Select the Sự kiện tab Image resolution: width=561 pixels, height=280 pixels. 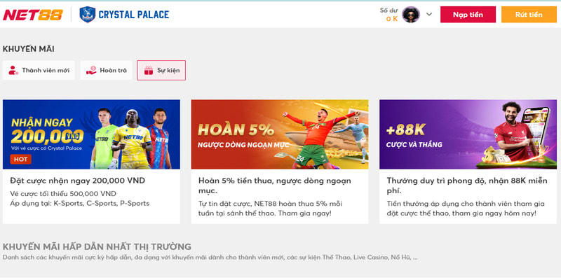[161, 71]
